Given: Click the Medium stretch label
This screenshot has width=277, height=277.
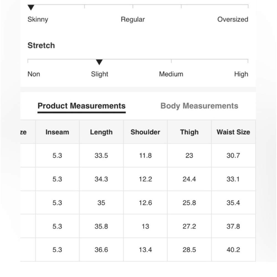Looking at the screenshot, I should click(x=171, y=74).
